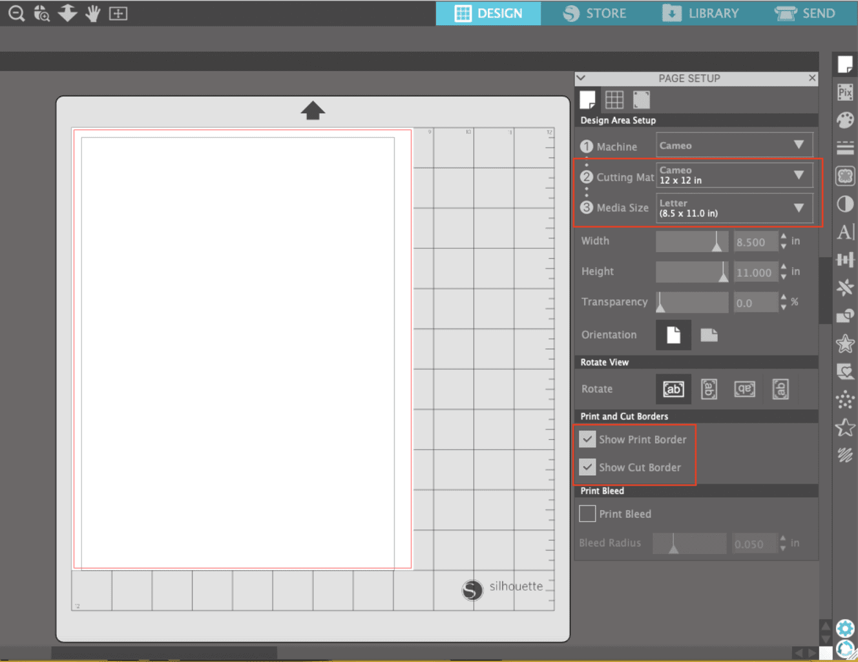Activate the drag zoom down-arrow tool
This screenshot has height=662, width=858.
click(x=67, y=13)
